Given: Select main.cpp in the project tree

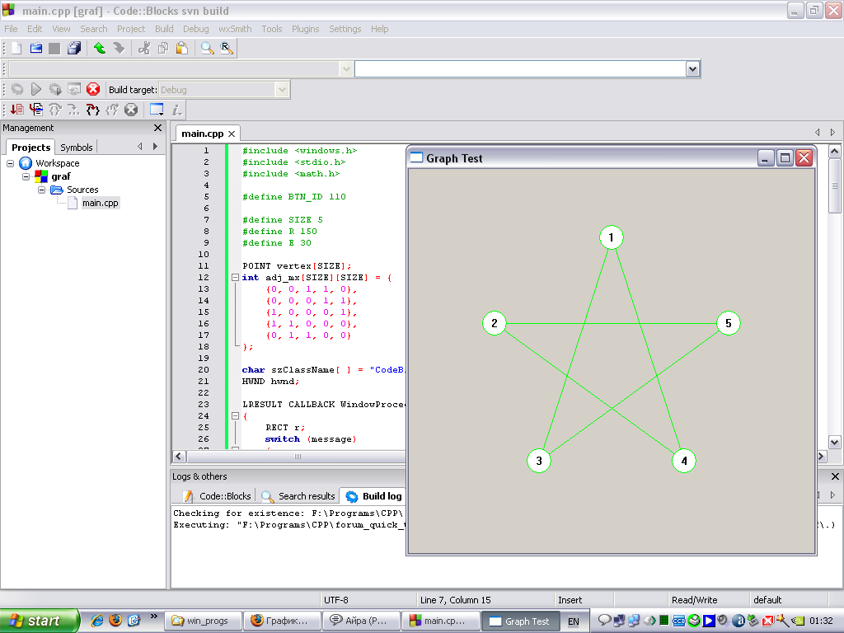Looking at the screenshot, I should (100, 203).
